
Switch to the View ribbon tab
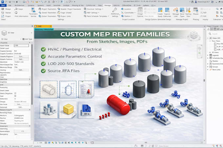point(100,5)
